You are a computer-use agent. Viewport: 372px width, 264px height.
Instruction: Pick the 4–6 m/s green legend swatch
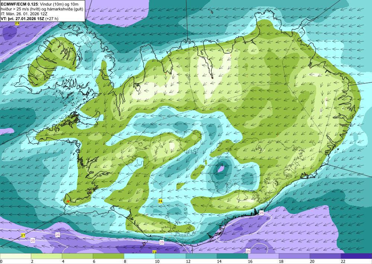point(77,256)
